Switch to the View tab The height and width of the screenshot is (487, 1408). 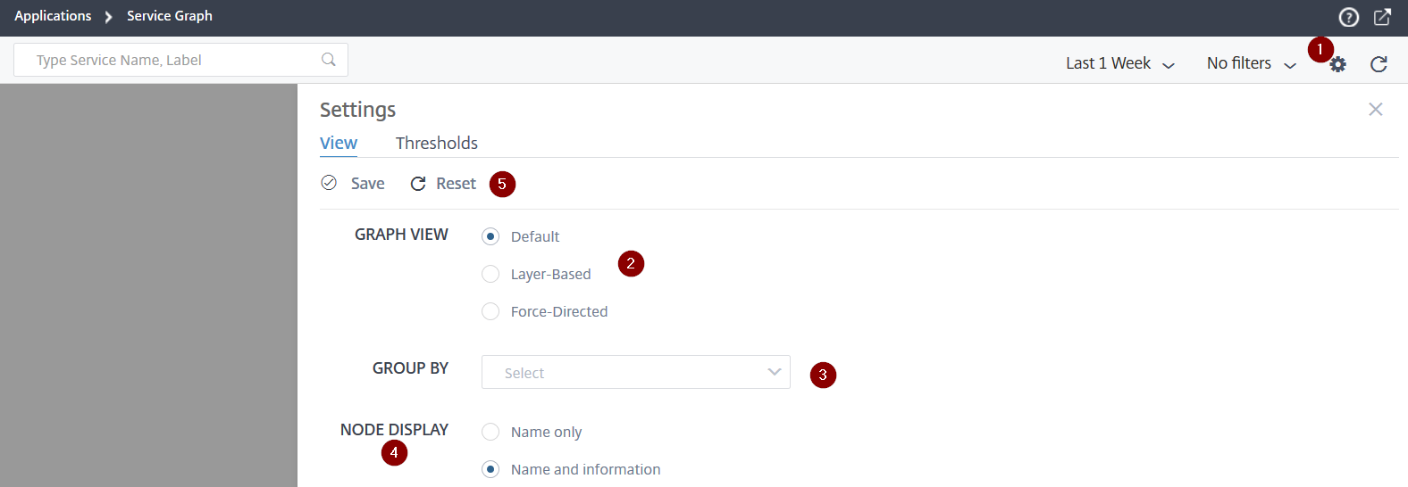coord(339,143)
